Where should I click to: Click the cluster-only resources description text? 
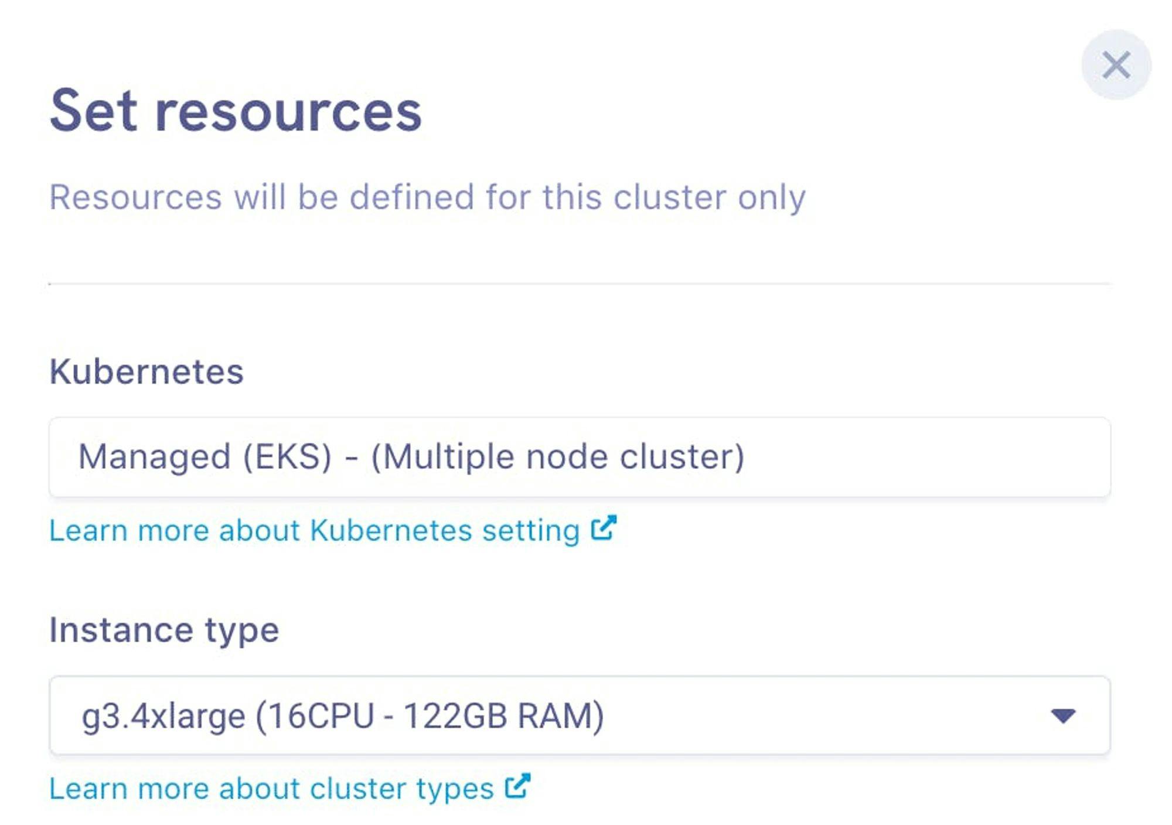pos(428,199)
